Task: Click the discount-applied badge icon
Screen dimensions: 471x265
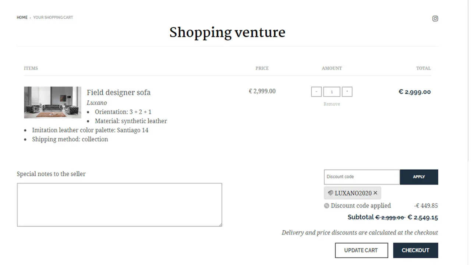Action: [326, 206]
